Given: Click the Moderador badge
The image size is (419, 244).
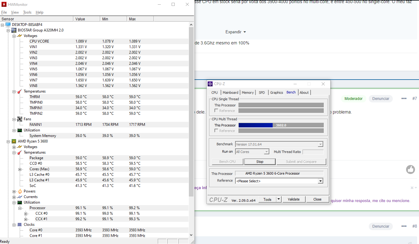Looking at the screenshot, I should coord(353,99).
